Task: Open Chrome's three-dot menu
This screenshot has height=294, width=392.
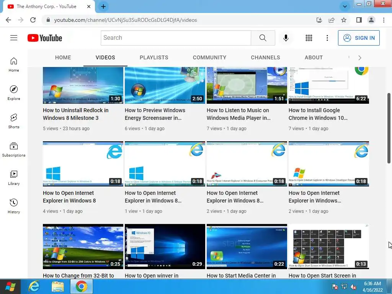Action: pyautogui.click(x=384, y=20)
